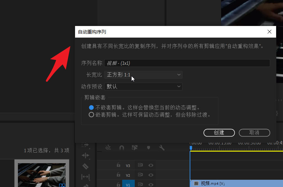
Task: Select the 不嵌套剪辑 radio option
Action: pyautogui.click(x=92, y=106)
